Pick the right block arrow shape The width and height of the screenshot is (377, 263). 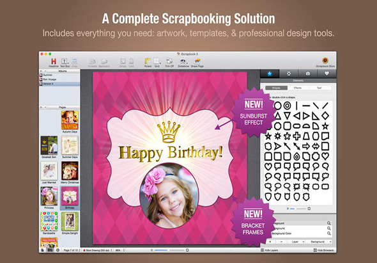(306, 146)
